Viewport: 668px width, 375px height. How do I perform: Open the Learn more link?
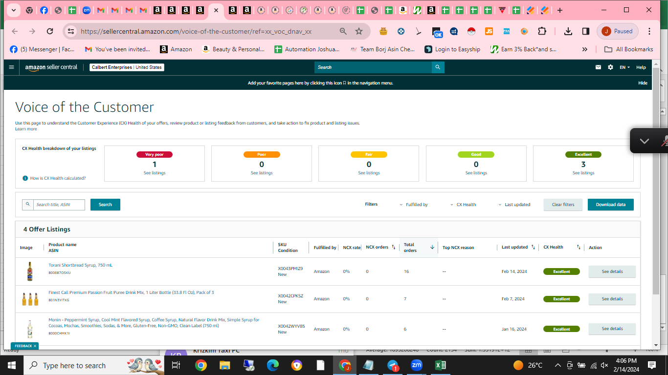coord(26,129)
